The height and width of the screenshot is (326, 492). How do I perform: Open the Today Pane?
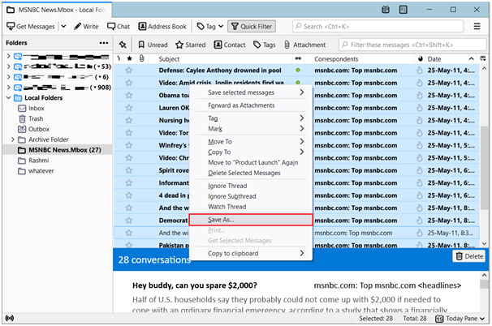pyautogui.click(x=460, y=319)
